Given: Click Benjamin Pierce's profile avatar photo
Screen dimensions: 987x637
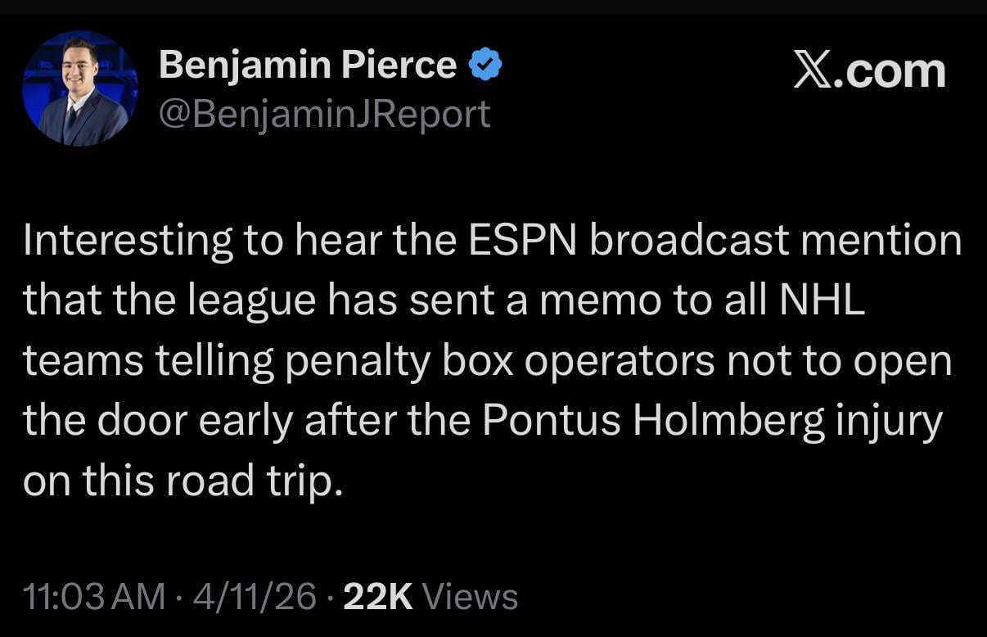Looking at the screenshot, I should (x=80, y=88).
